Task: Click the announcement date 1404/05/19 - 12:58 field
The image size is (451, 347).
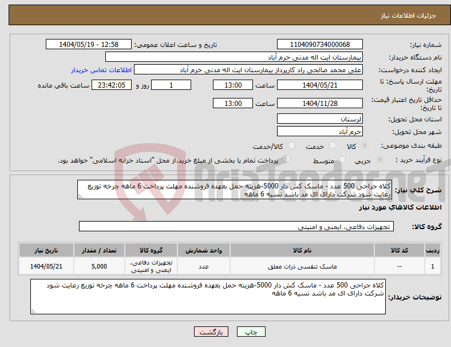Action: [89, 44]
